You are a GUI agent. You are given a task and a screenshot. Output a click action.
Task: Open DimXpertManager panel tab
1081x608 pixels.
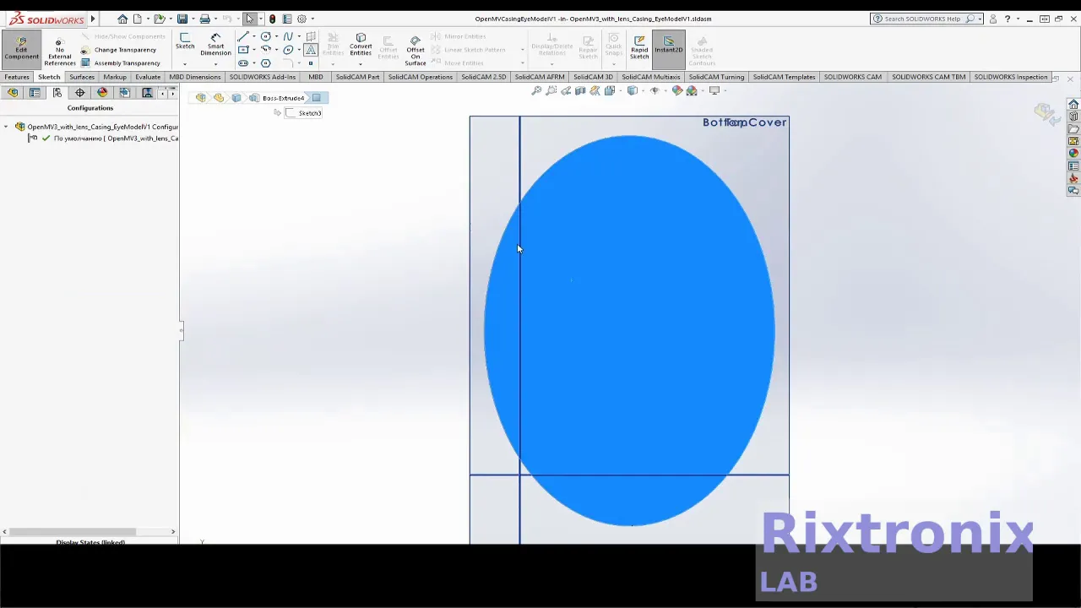[x=79, y=93]
